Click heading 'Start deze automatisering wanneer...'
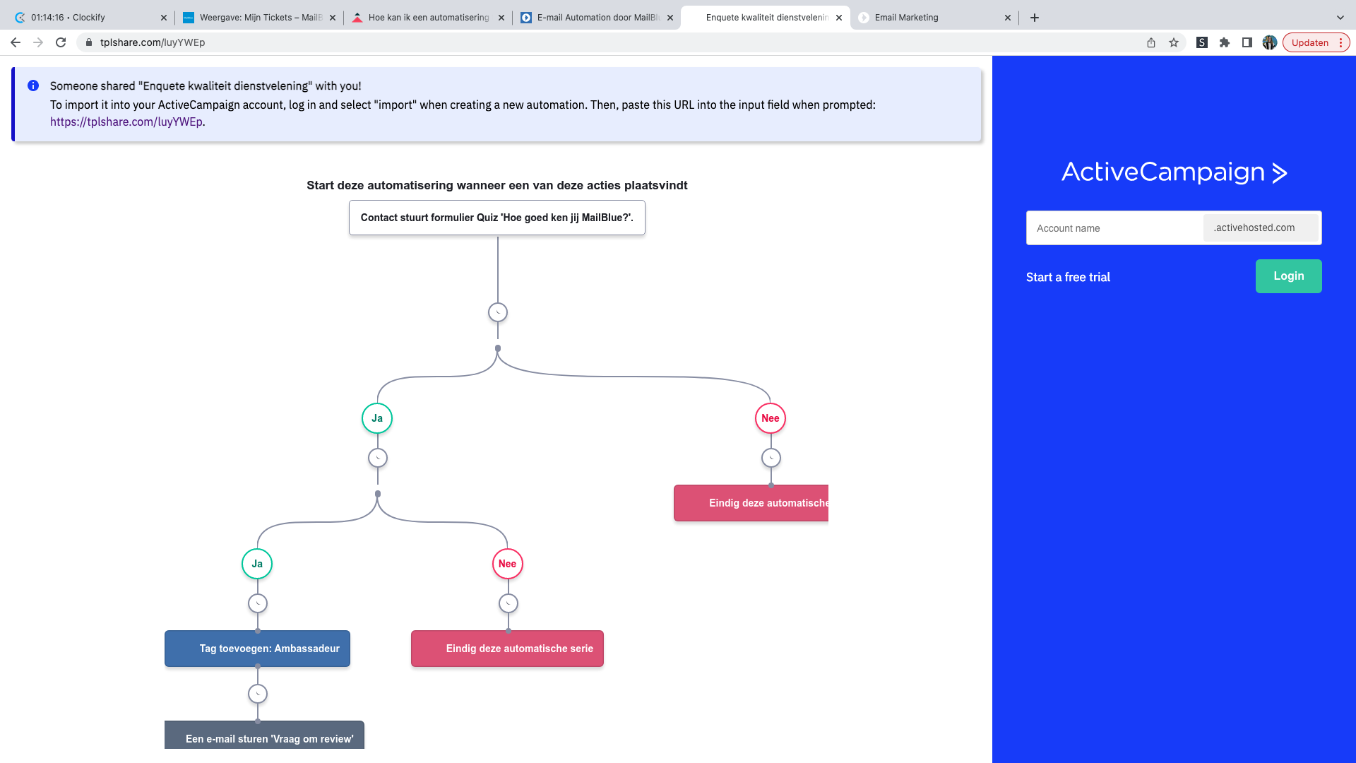 496,185
